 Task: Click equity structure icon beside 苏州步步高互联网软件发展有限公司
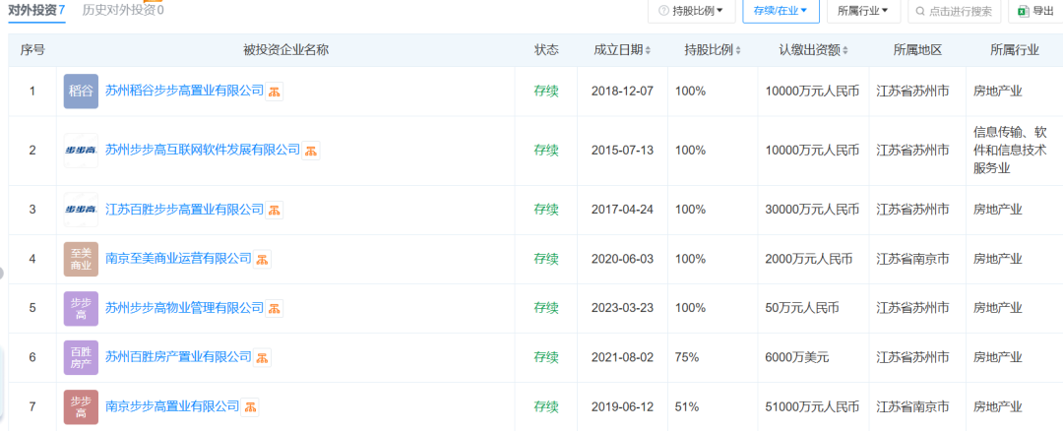pyautogui.click(x=311, y=151)
